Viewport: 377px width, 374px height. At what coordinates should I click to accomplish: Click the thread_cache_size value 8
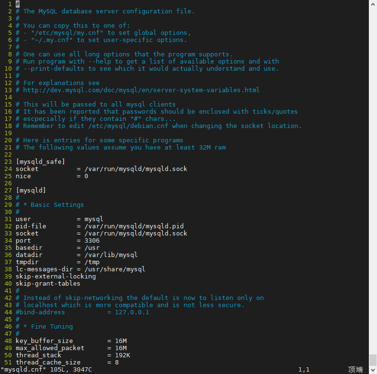pos(117,363)
